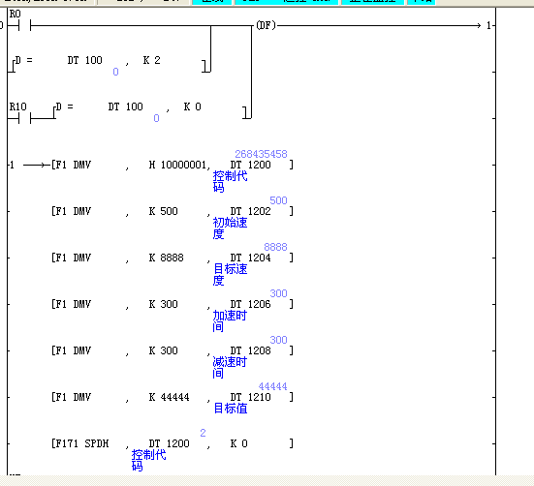
Task: Select the DT 1208 deceleration time register
Action: click(x=250, y=350)
